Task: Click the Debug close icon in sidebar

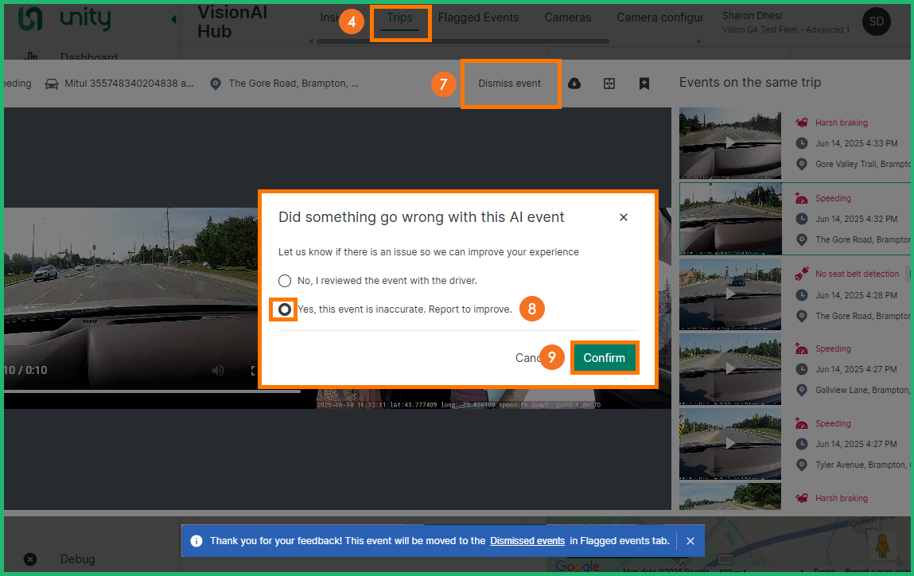Action: pyautogui.click(x=30, y=559)
